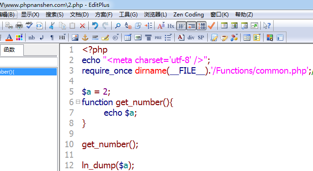This screenshot has height=171, width=313.
Task: Click the red A document icon
Action: (181, 37)
